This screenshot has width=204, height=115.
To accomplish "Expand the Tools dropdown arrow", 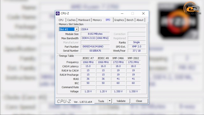I will point(110,101).
